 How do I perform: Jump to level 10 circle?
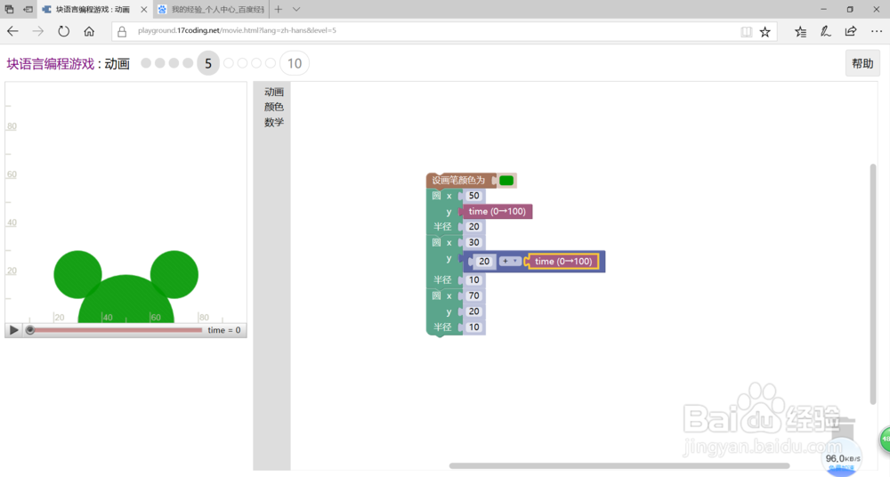pos(295,63)
